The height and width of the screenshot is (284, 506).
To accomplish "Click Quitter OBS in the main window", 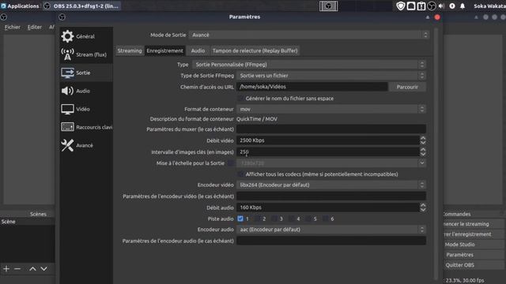I will click(474, 265).
